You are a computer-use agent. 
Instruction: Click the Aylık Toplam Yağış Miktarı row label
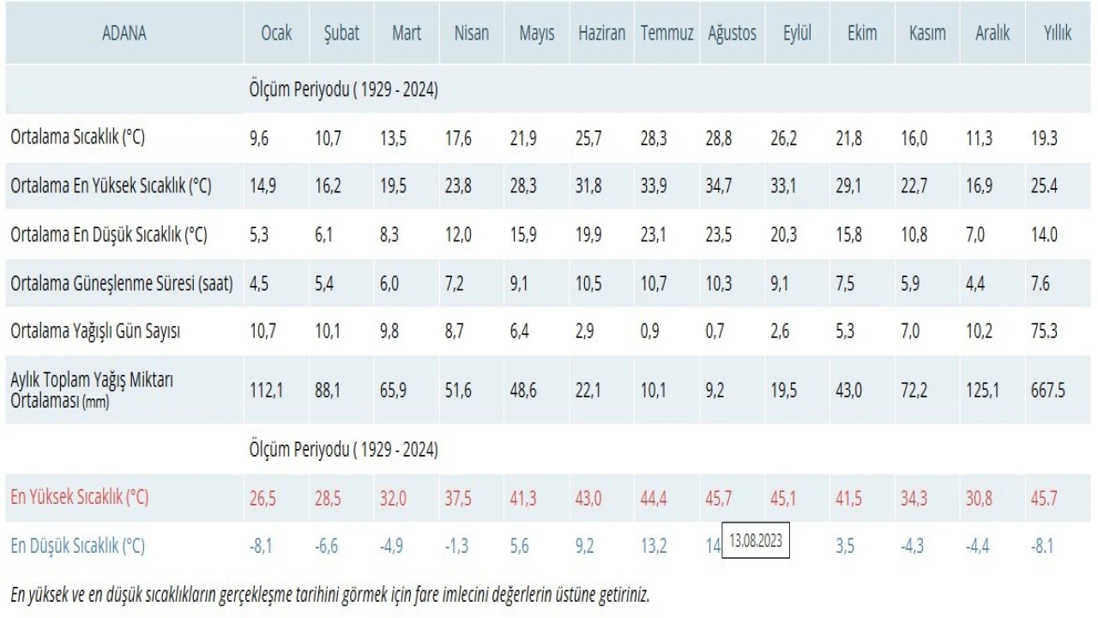[92, 390]
